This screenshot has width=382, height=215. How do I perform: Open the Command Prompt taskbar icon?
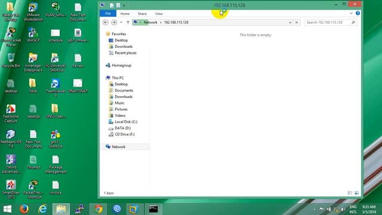153,209
